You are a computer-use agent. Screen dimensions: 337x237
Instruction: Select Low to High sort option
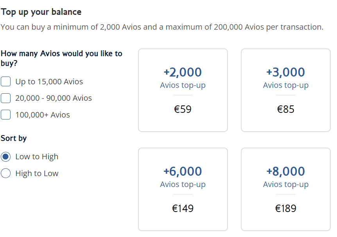tap(6, 157)
